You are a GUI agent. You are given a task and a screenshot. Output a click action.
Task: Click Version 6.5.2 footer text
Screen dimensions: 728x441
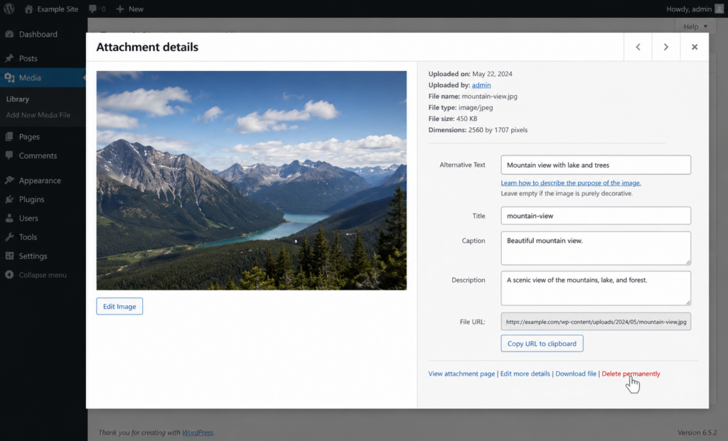pos(697,432)
